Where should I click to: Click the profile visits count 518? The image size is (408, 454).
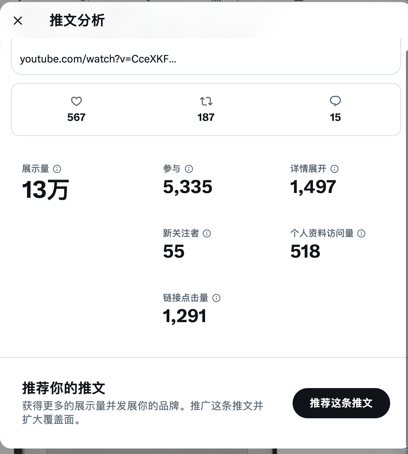pyautogui.click(x=305, y=251)
